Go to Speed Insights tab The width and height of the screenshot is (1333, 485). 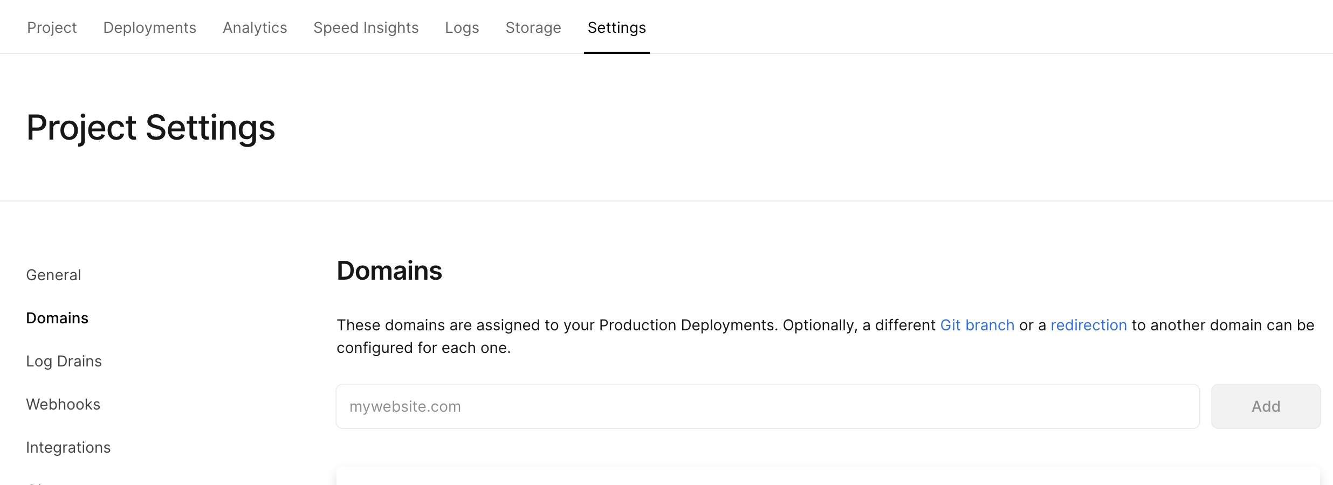point(366,27)
